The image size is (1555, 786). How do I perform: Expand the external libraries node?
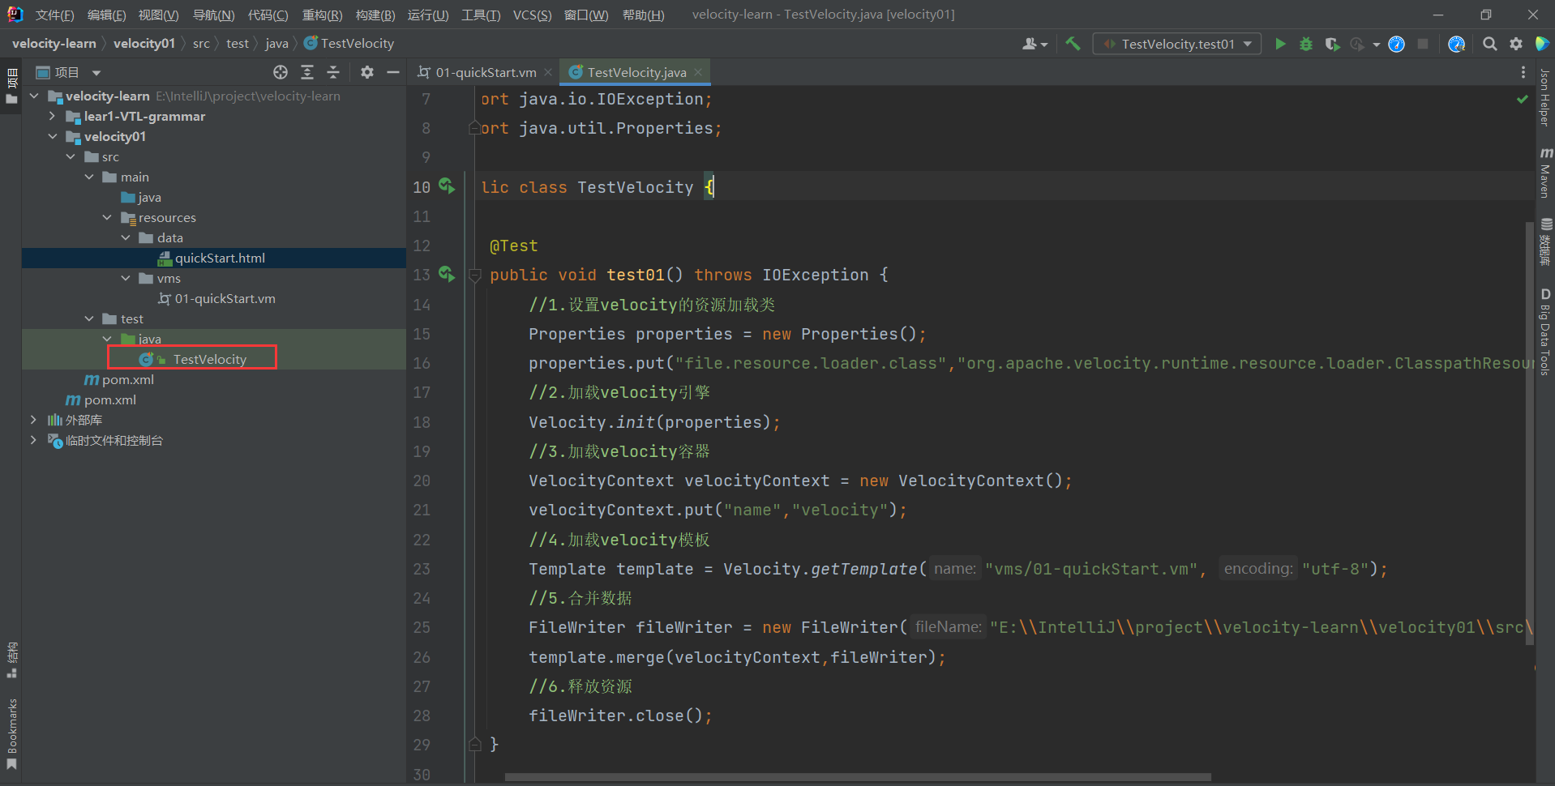34,420
